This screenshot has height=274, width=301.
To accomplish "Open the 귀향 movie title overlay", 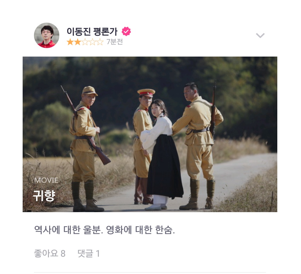I will tap(44, 196).
